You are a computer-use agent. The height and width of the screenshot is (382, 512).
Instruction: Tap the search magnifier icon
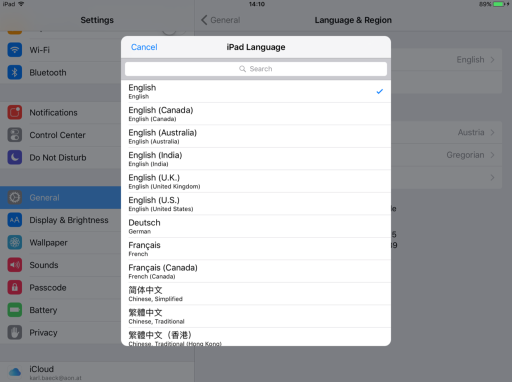click(x=242, y=69)
